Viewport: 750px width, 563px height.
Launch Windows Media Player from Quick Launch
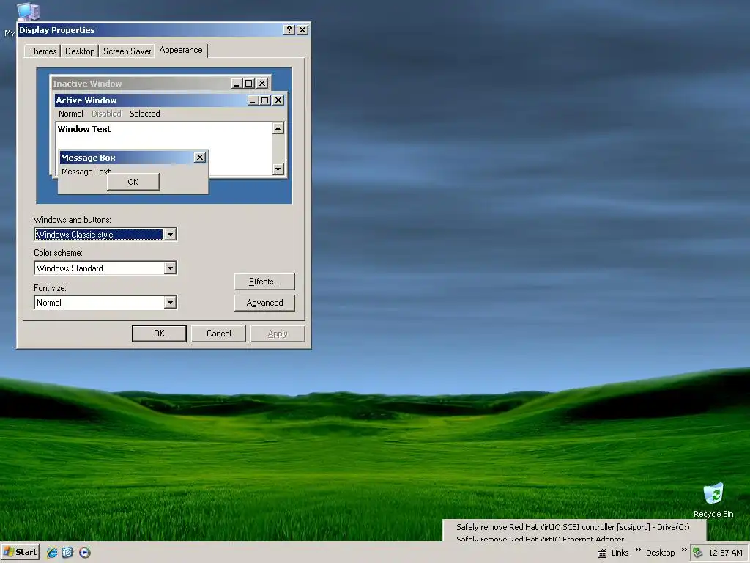tap(85, 553)
